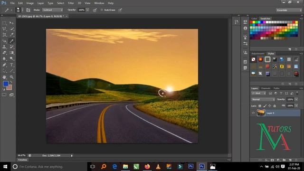Select the Blur tool

(x=4, y=58)
